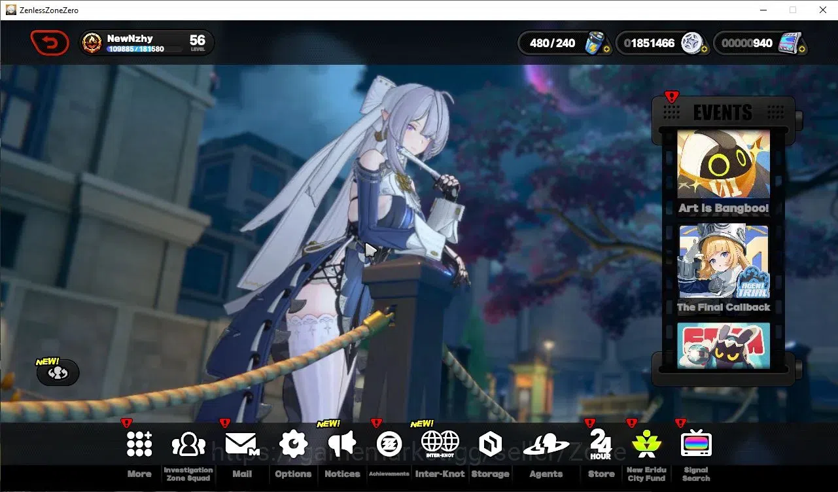The height and width of the screenshot is (492, 838).
Task: Add film currency with plus button
Action: click(801, 49)
